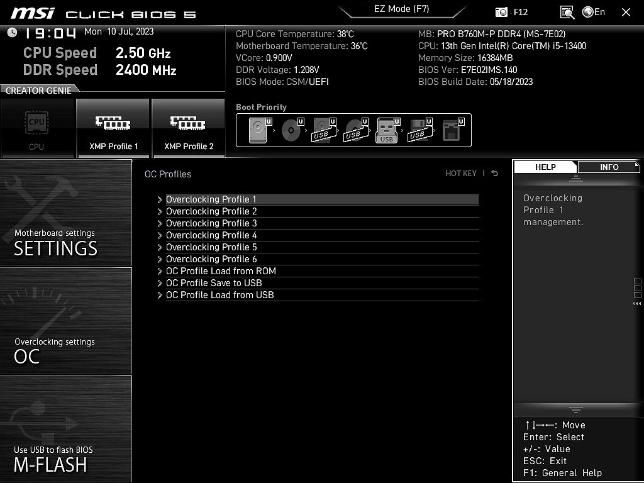
Task: Open OC overclocking settings panel
Action: point(65,321)
